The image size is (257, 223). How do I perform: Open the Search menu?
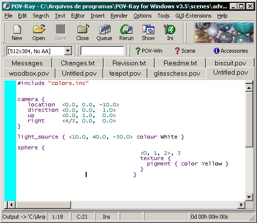41,16
